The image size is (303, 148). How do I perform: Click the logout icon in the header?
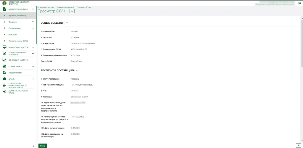click(299, 3)
